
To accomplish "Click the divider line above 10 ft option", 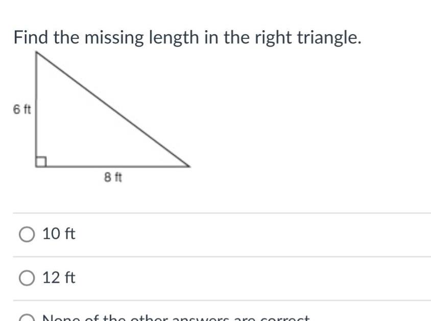I will pos(214,213).
